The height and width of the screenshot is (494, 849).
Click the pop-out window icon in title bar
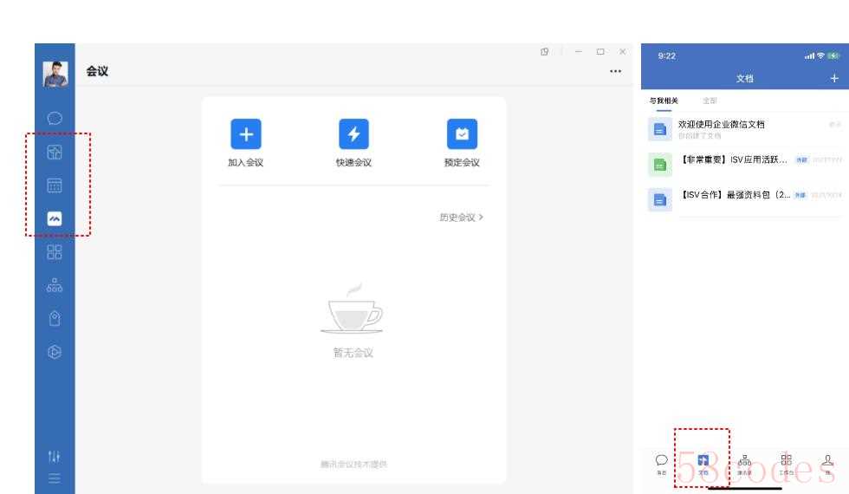(x=545, y=51)
